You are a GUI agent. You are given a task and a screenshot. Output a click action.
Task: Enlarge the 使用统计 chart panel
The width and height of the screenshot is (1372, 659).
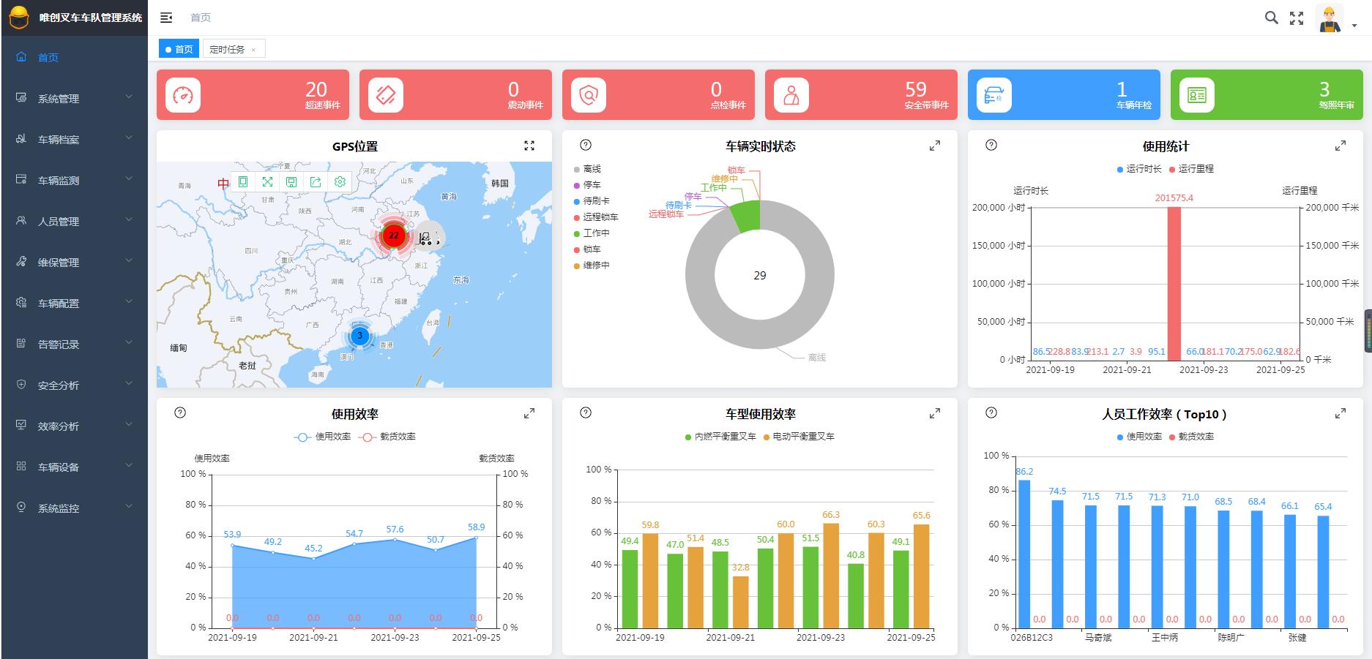pyautogui.click(x=1341, y=146)
